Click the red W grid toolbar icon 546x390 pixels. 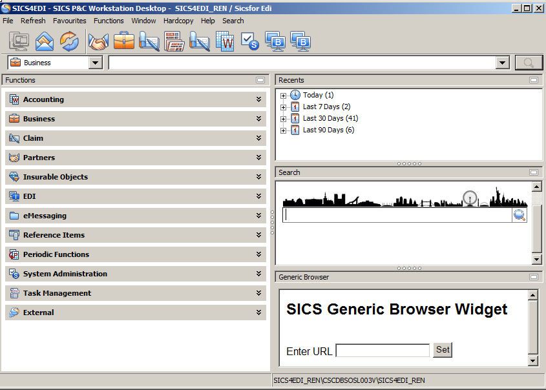[x=225, y=41]
